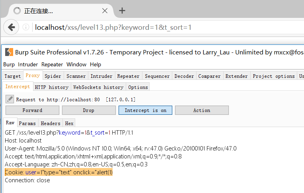Go to the Repeater tool tab
Image resolution: width=304 pixels, height=193 pixels.
point(129,76)
